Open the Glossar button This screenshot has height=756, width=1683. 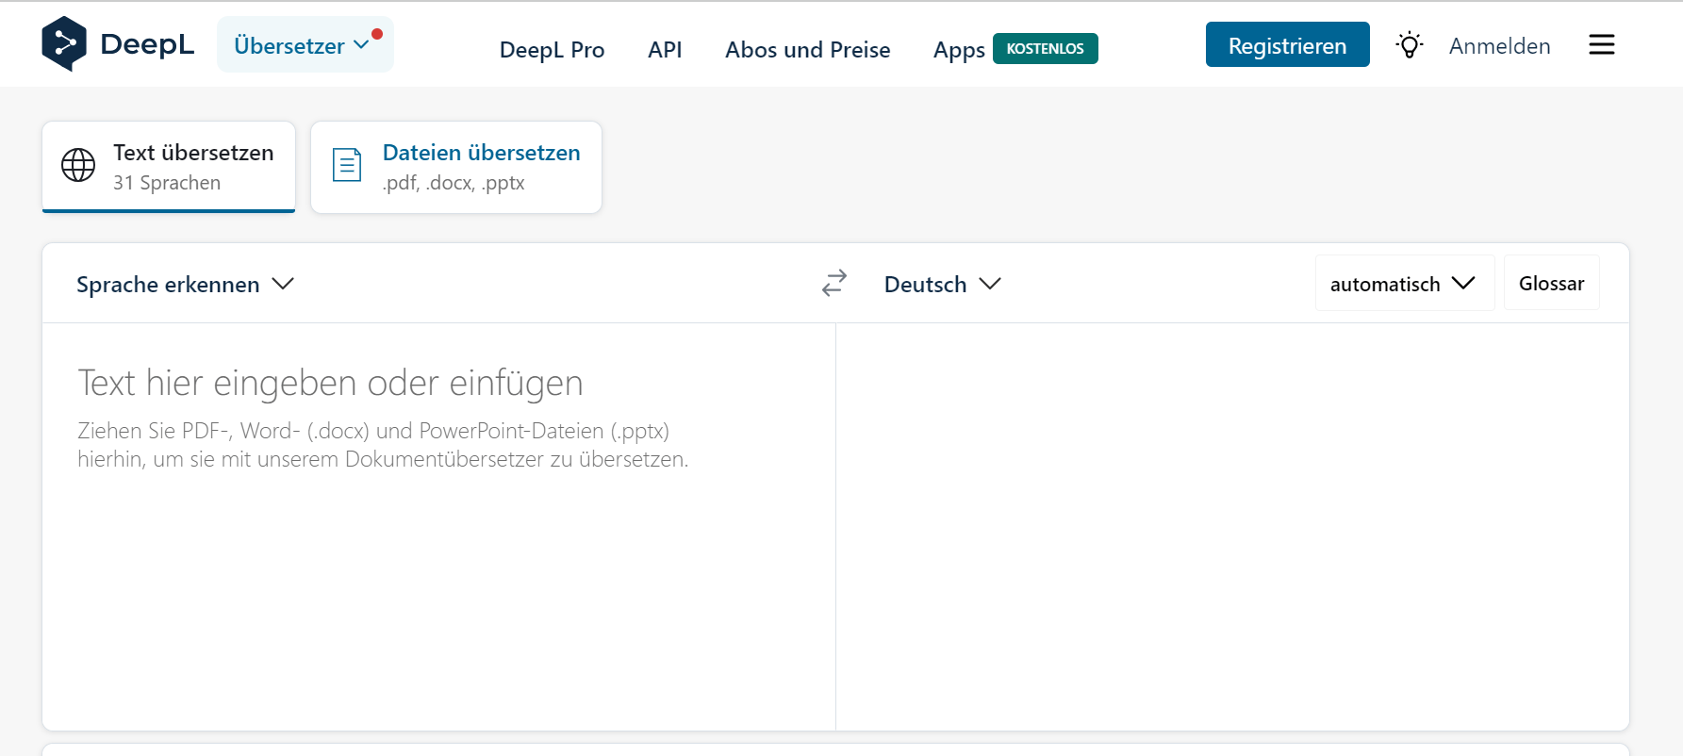[x=1551, y=283]
